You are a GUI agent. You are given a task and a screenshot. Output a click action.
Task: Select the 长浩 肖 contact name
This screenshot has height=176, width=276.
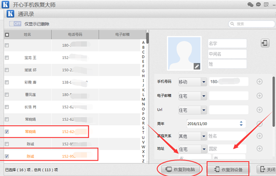pyautogui.click(x=30, y=107)
